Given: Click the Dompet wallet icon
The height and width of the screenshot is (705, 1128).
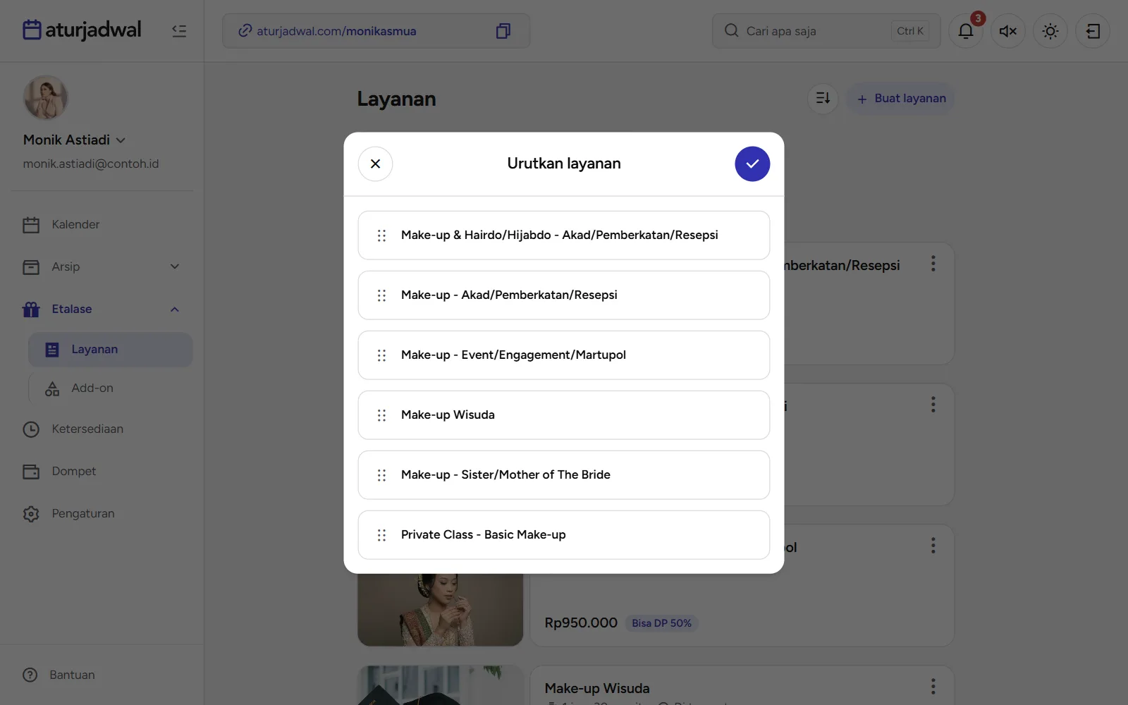Looking at the screenshot, I should tap(31, 472).
